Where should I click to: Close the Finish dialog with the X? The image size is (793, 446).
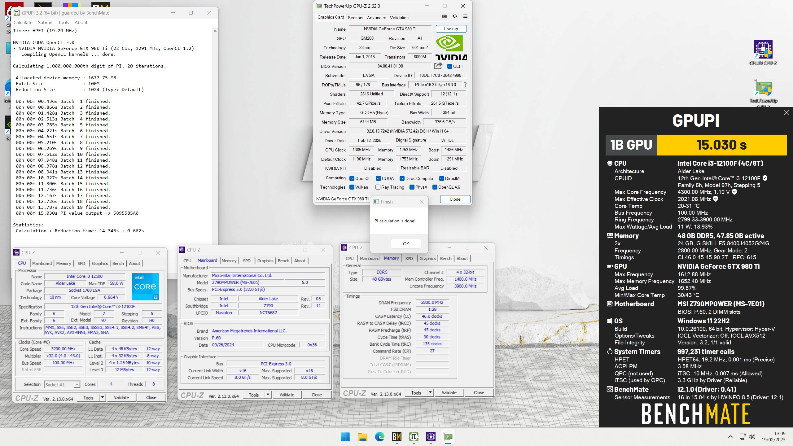422,202
